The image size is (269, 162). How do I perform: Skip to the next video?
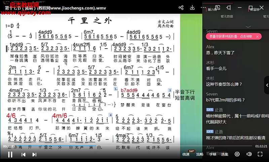pos(34,155)
